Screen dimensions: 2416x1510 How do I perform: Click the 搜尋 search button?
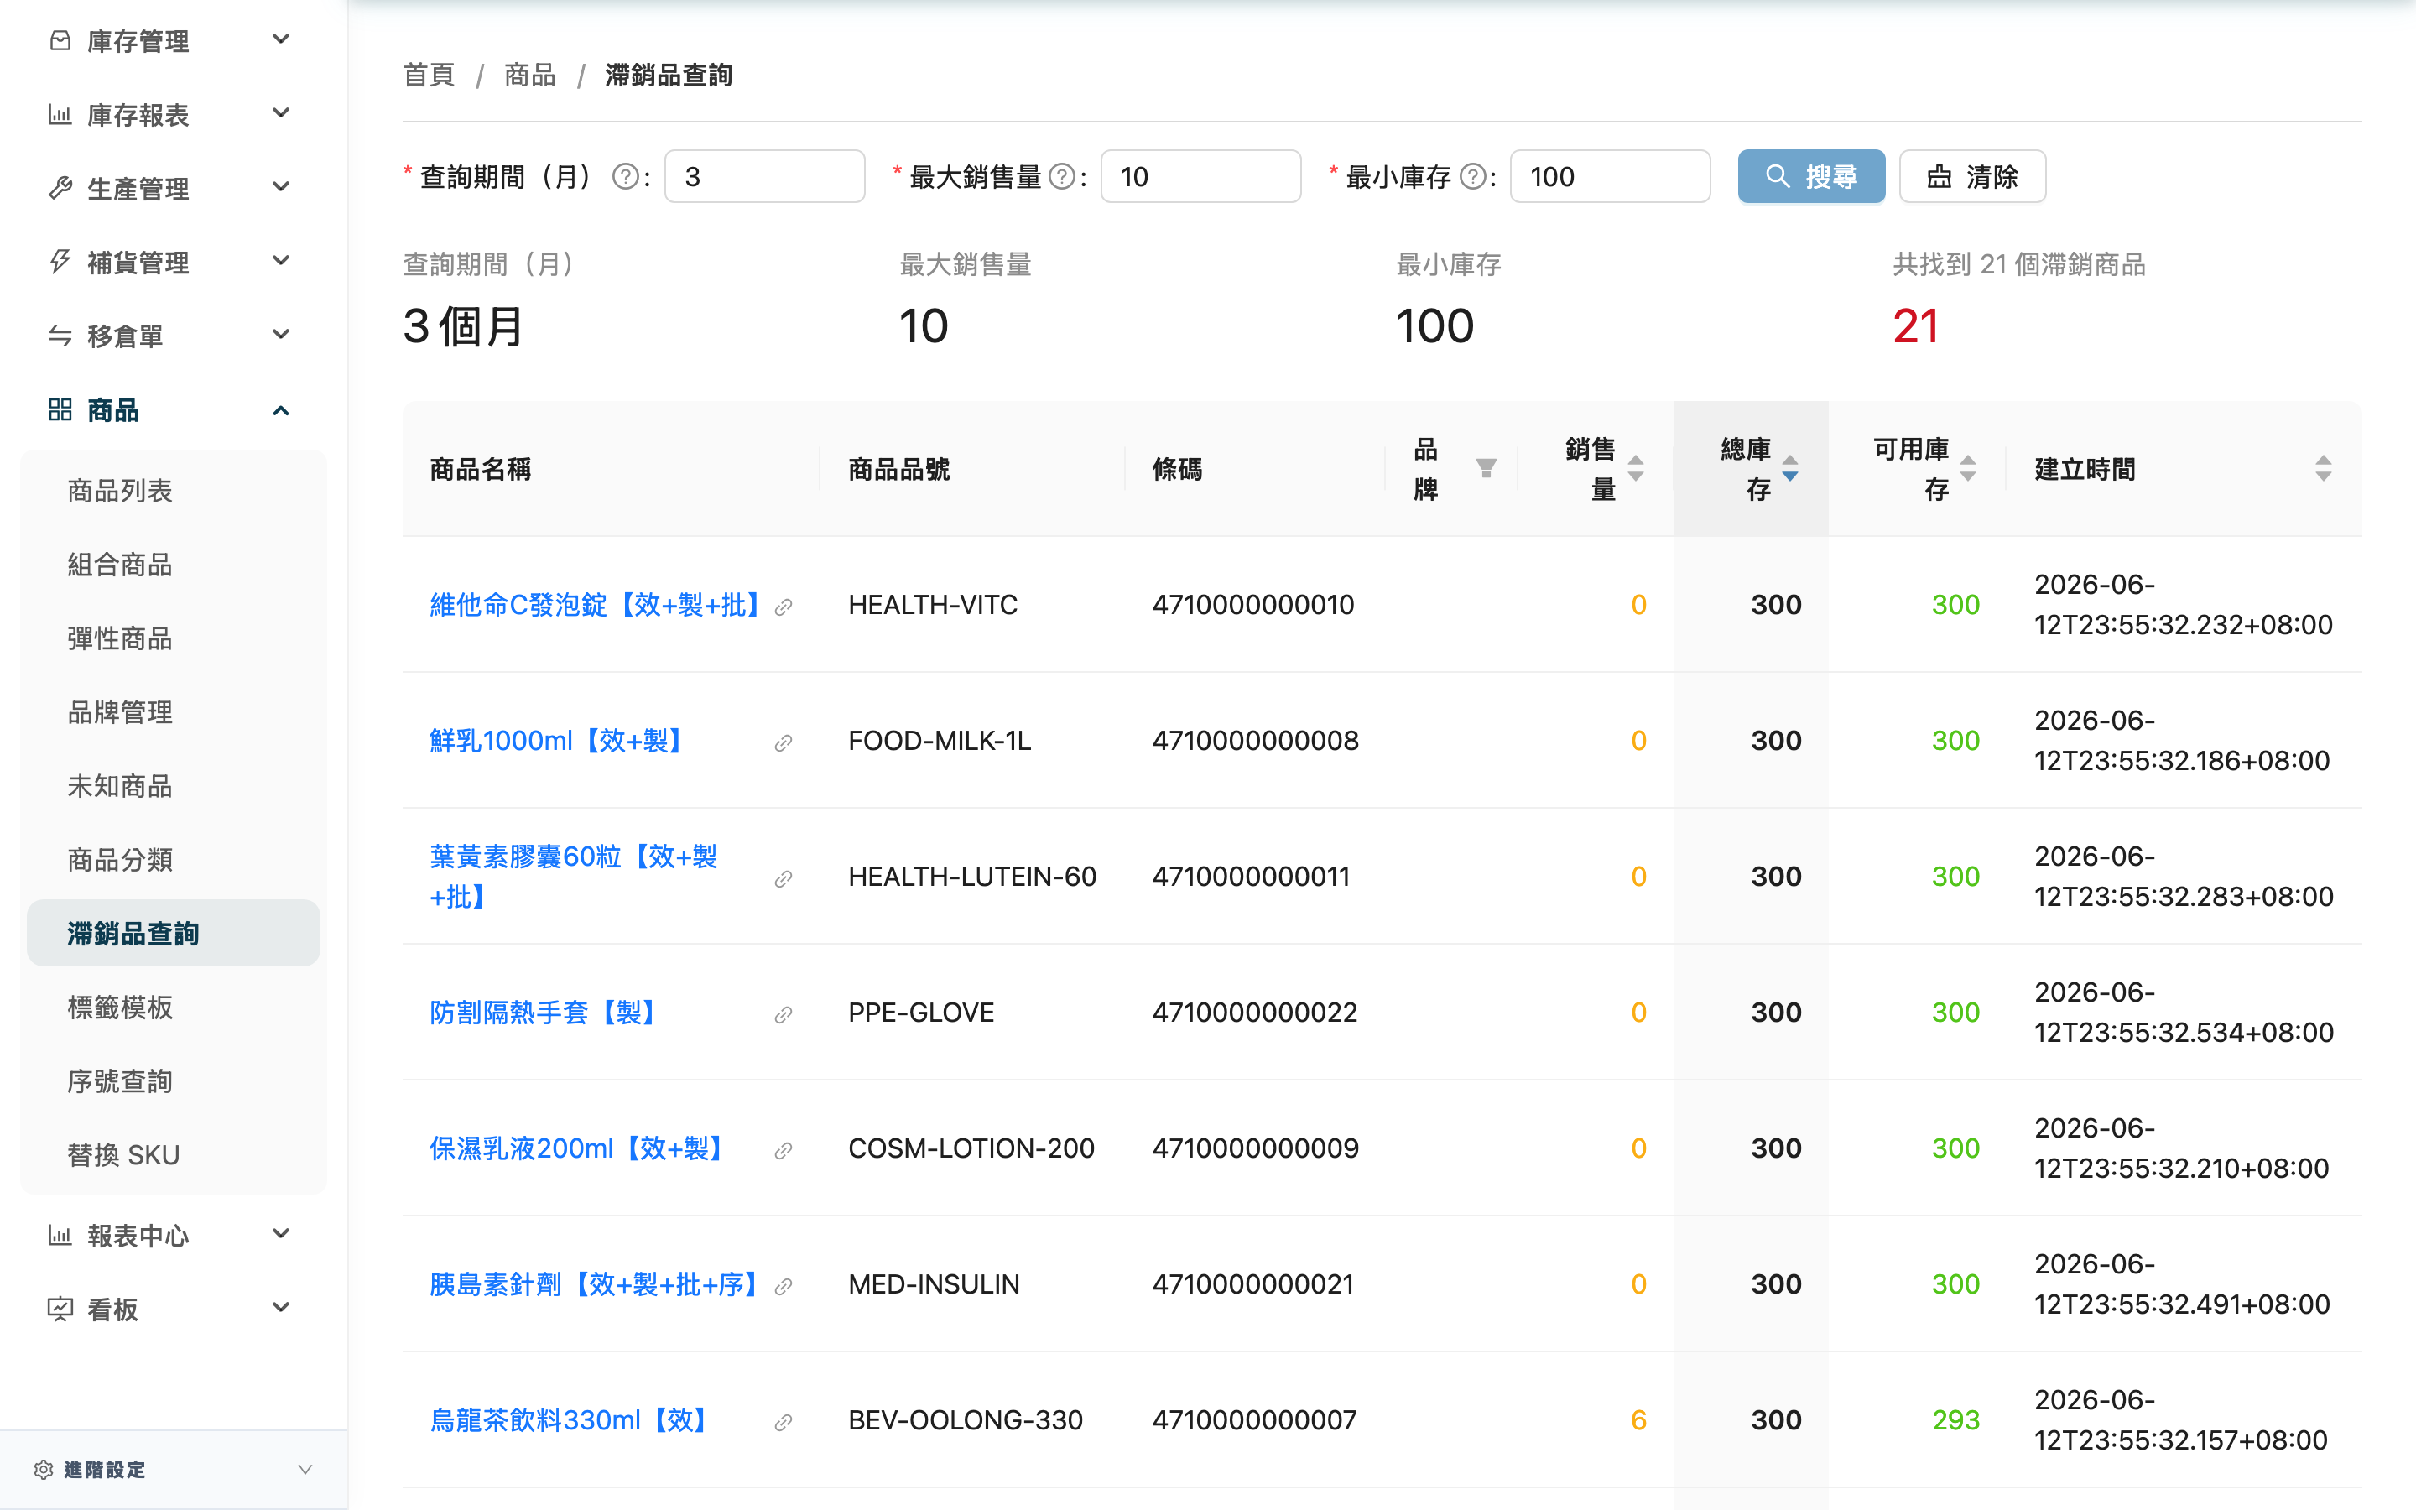(1811, 177)
